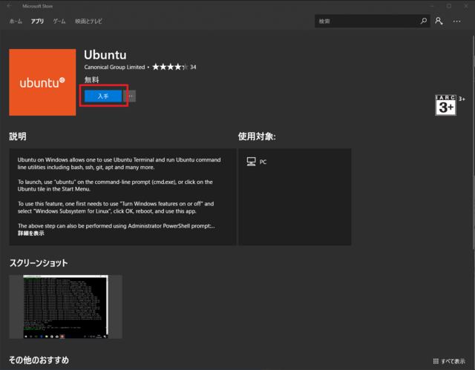Open the user account icon

point(439,21)
